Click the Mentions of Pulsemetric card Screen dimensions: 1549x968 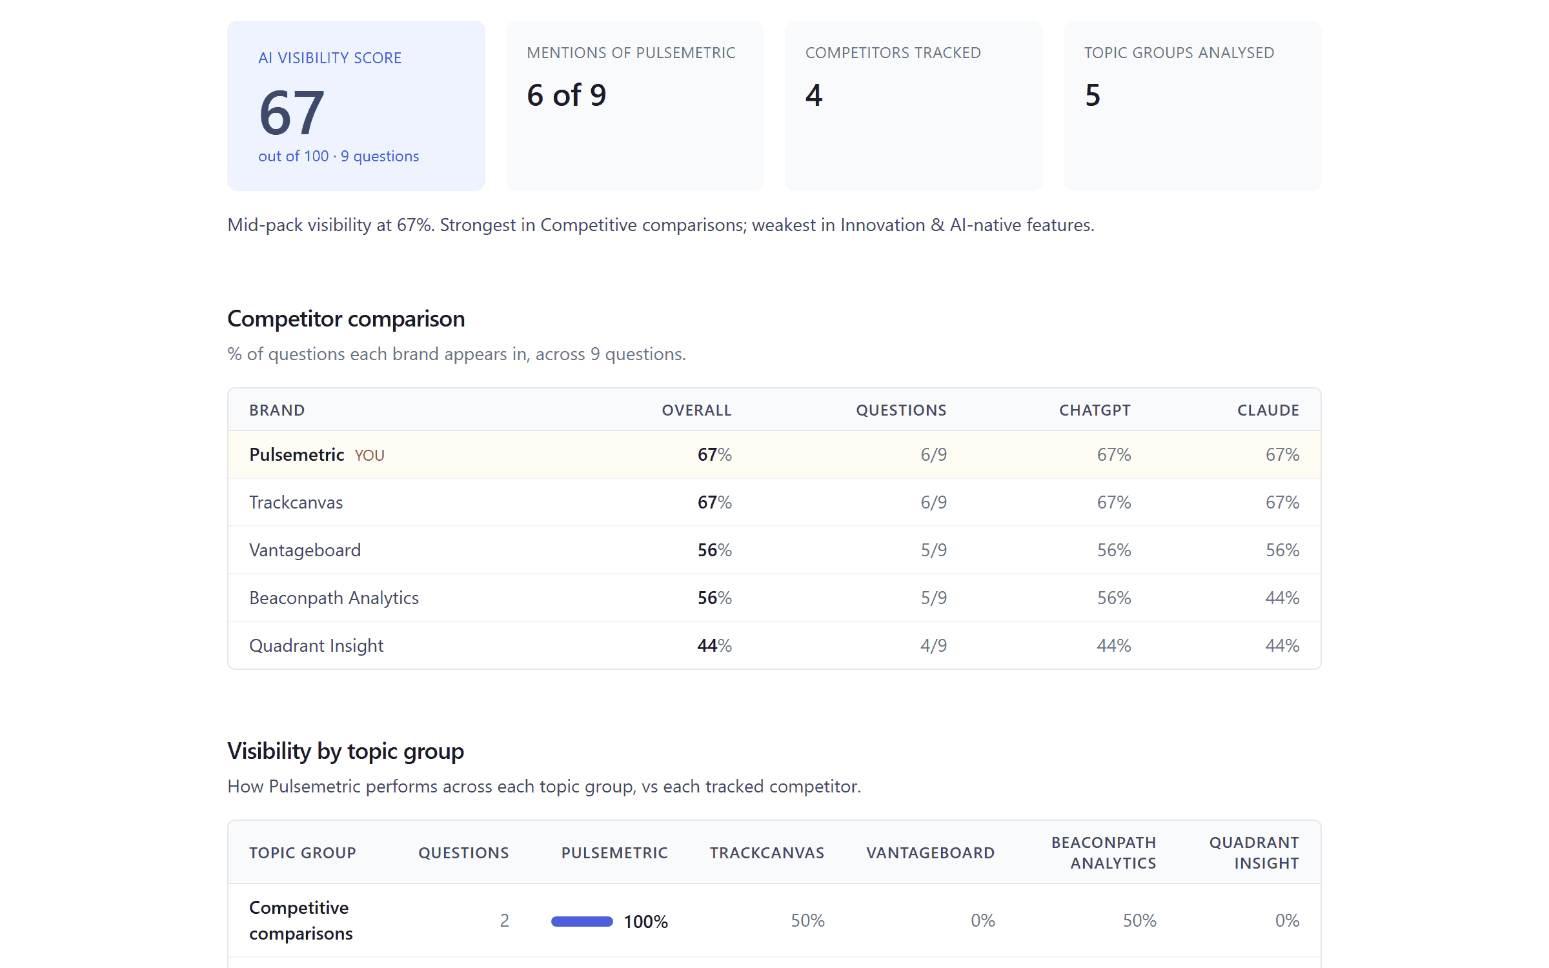[x=634, y=106]
